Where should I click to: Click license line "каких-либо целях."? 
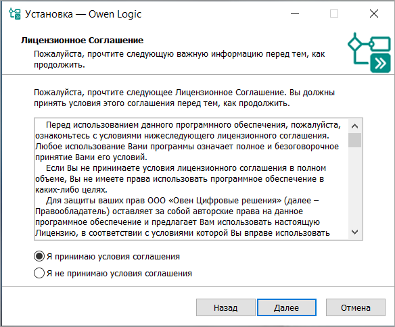click(x=71, y=190)
